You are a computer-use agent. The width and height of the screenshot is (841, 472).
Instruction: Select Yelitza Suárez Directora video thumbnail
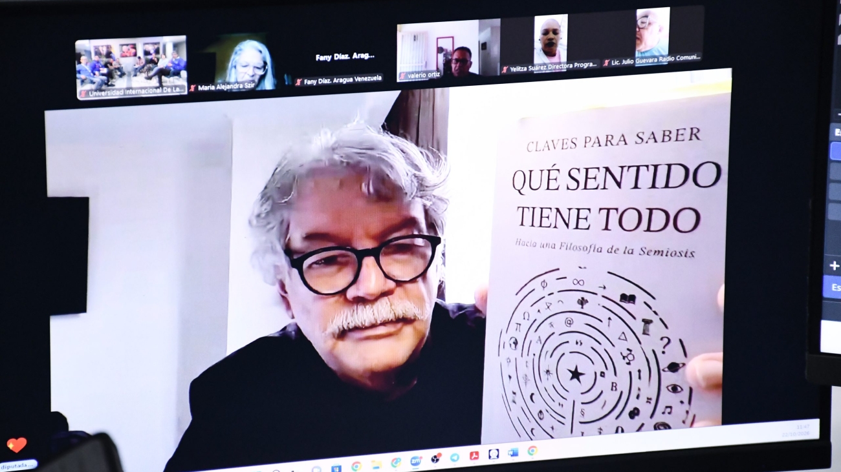pos(549,41)
